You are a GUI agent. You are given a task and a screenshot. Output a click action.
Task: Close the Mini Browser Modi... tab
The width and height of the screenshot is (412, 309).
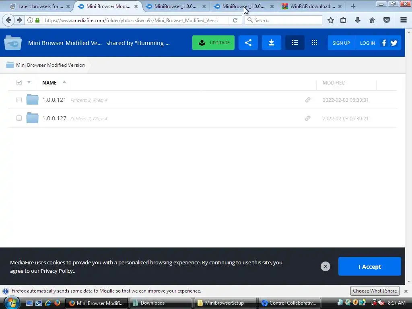click(x=136, y=6)
